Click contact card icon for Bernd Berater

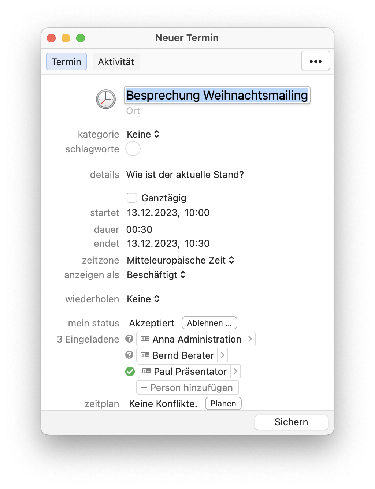[145, 355]
